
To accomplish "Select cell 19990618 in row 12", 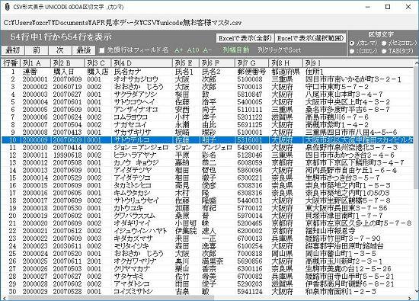I will 67,155.
